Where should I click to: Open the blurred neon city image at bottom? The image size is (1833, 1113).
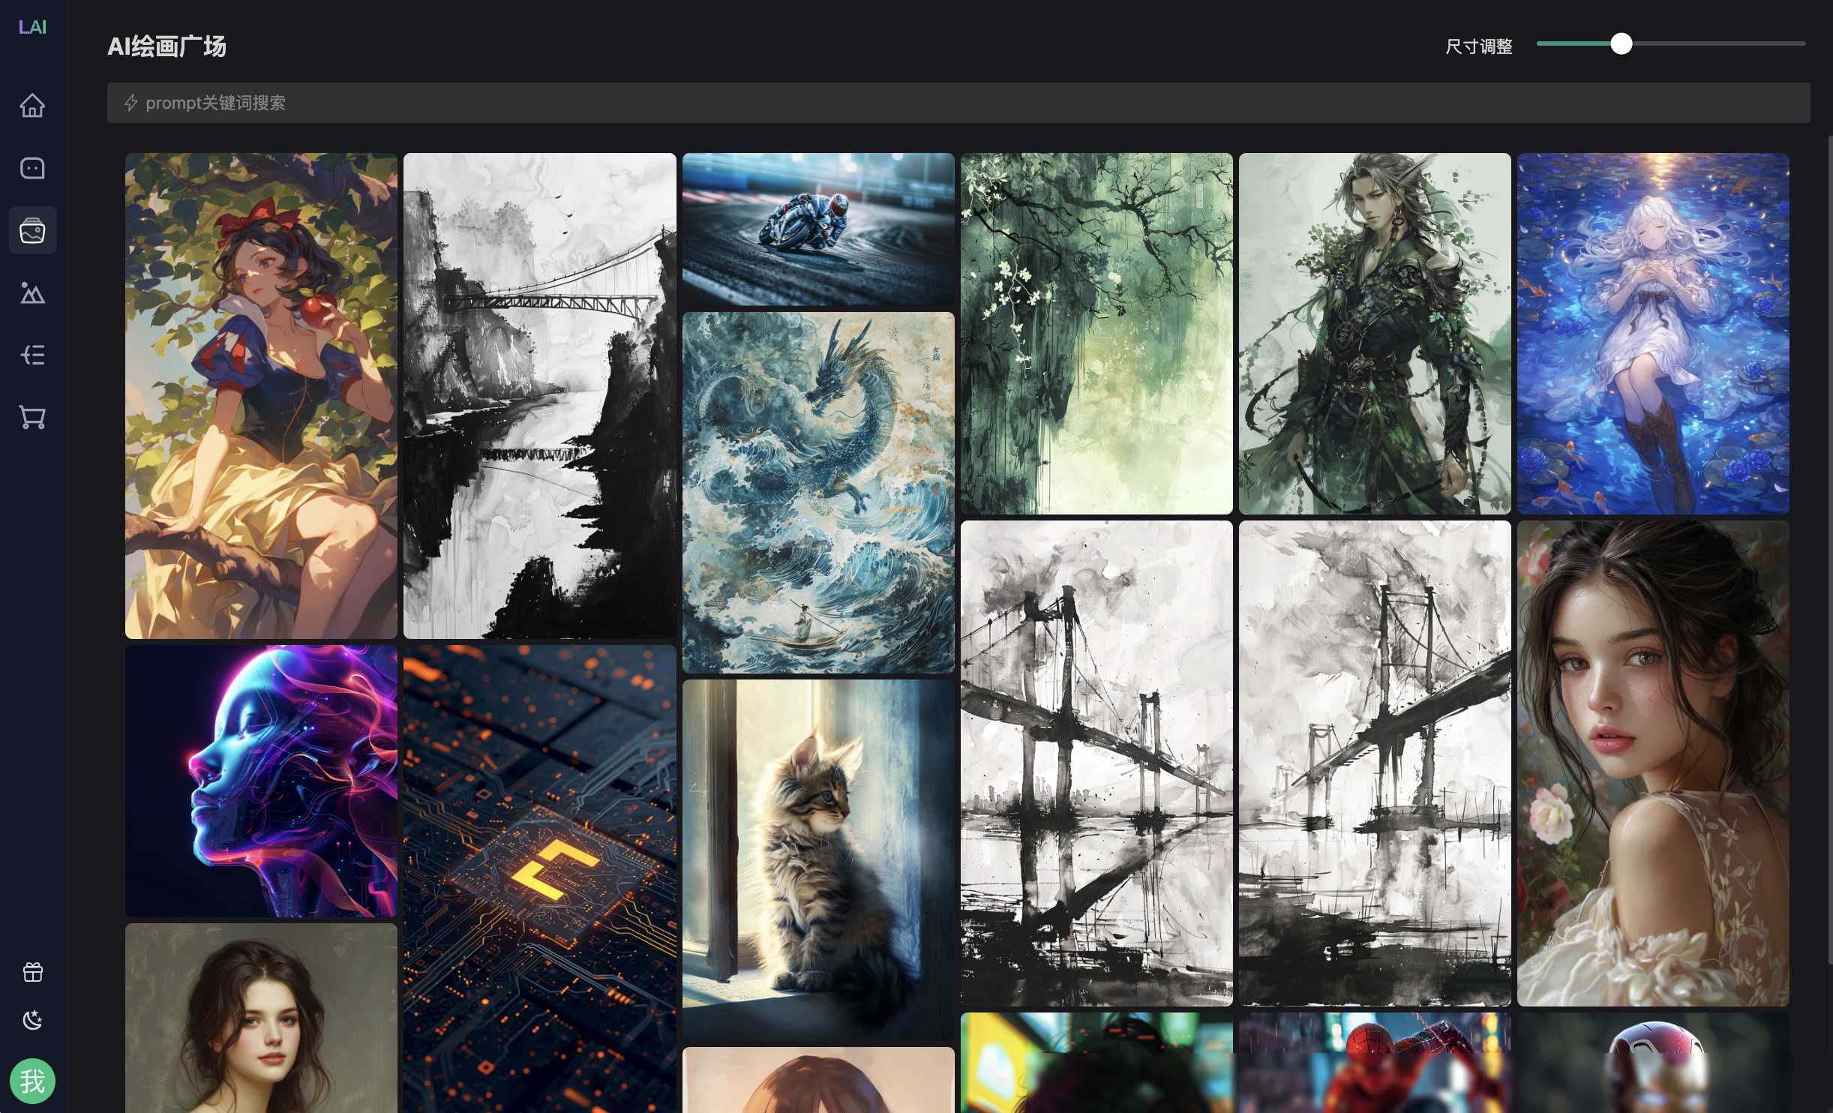(1096, 1063)
